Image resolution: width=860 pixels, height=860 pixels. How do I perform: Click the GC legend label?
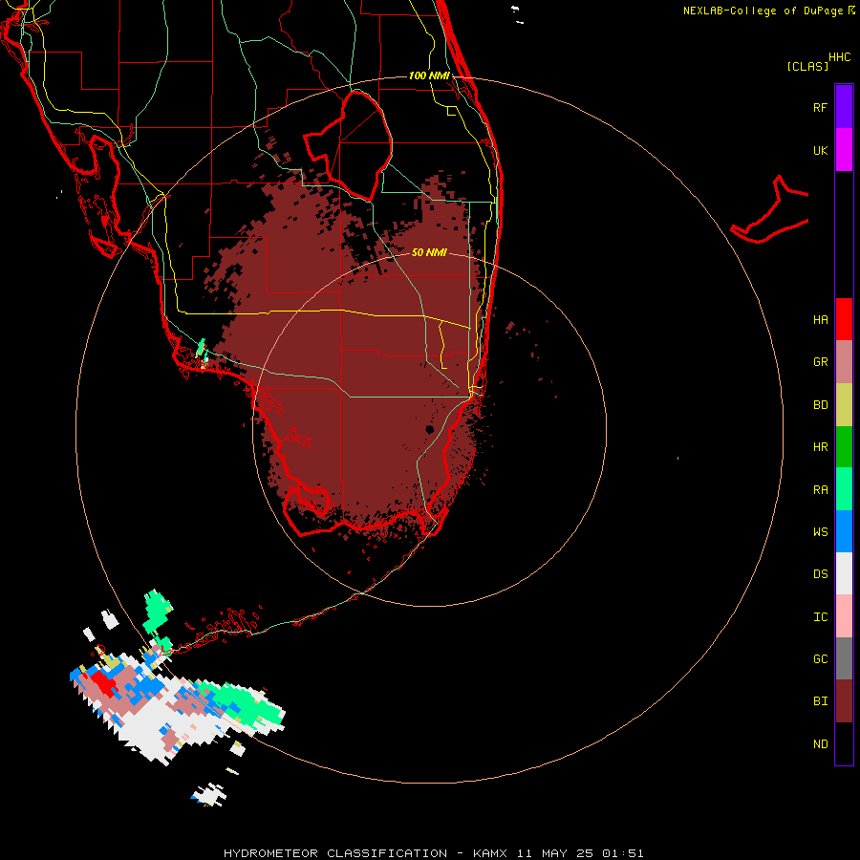[820, 659]
